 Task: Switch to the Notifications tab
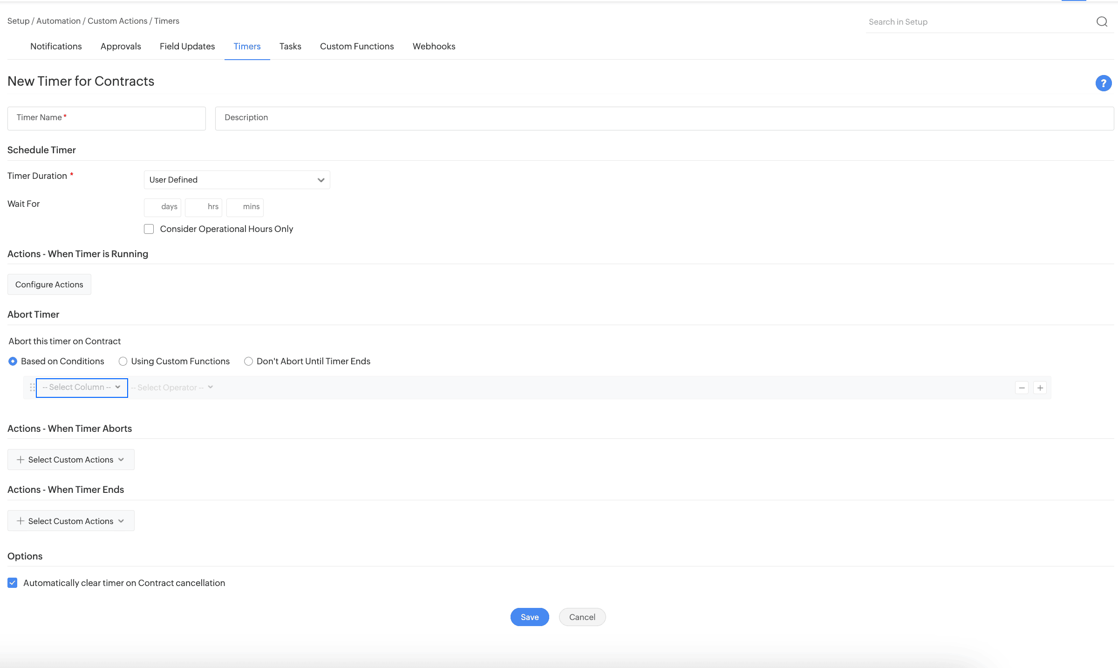[x=56, y=47]
